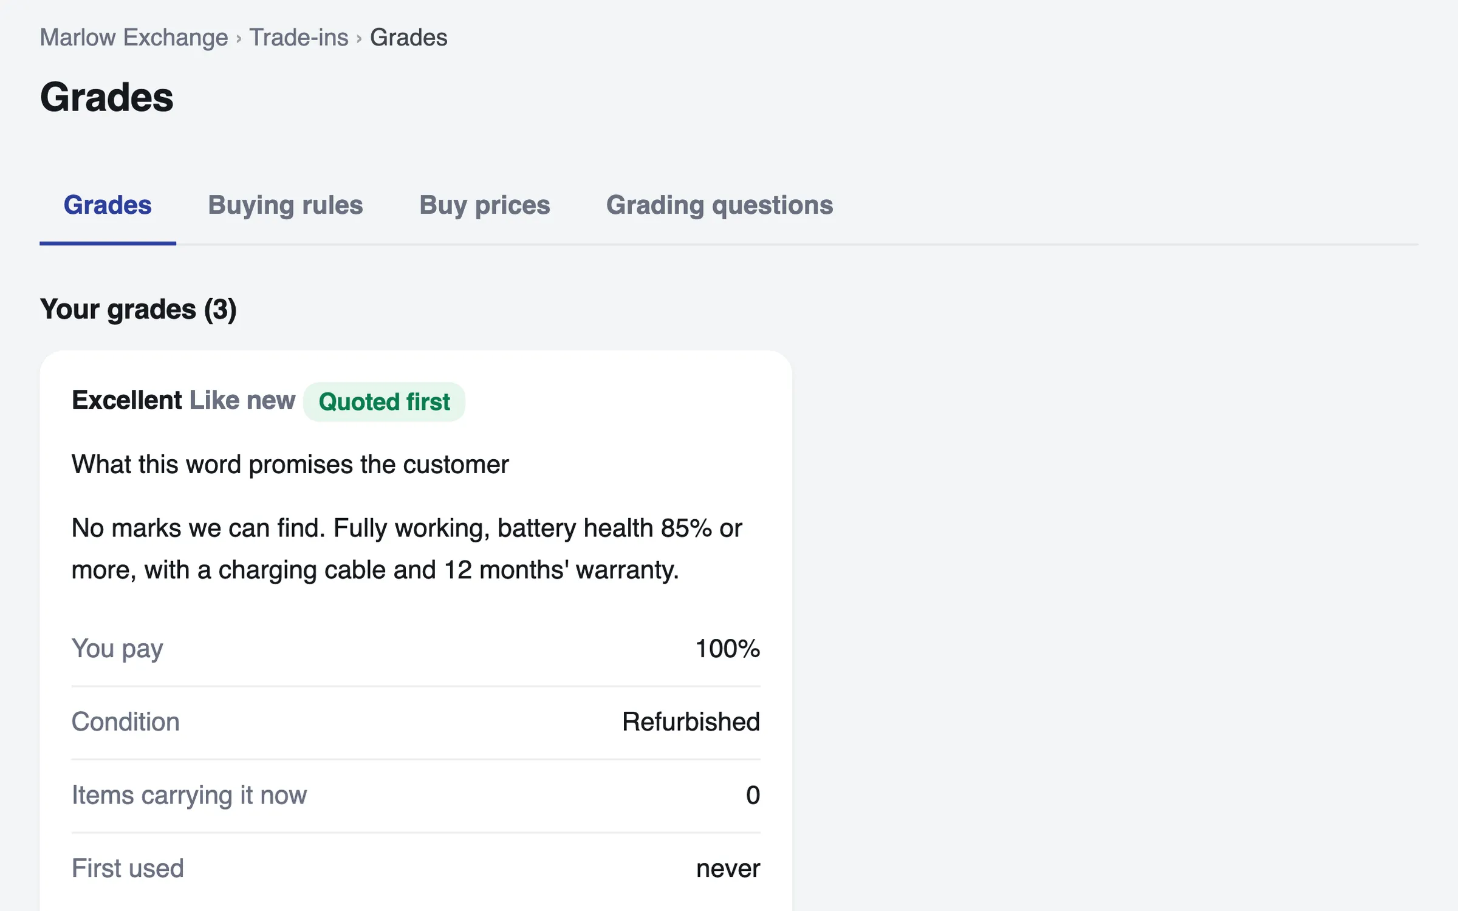Click the 'Your grades (3)' heading

(x=139, y=310)
